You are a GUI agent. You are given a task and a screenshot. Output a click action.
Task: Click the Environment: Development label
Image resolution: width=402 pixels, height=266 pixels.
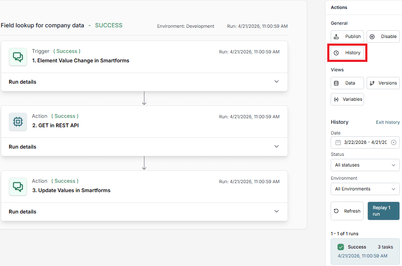click(x=185, y=26)
